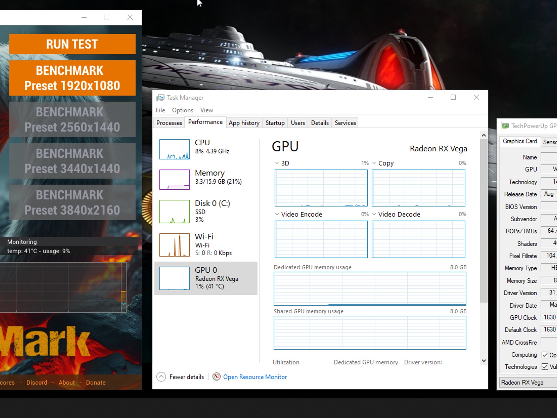Click Task Manager scrollbar up arrow
The height and width of the screenshot is (418, 557).
(484, 135)
